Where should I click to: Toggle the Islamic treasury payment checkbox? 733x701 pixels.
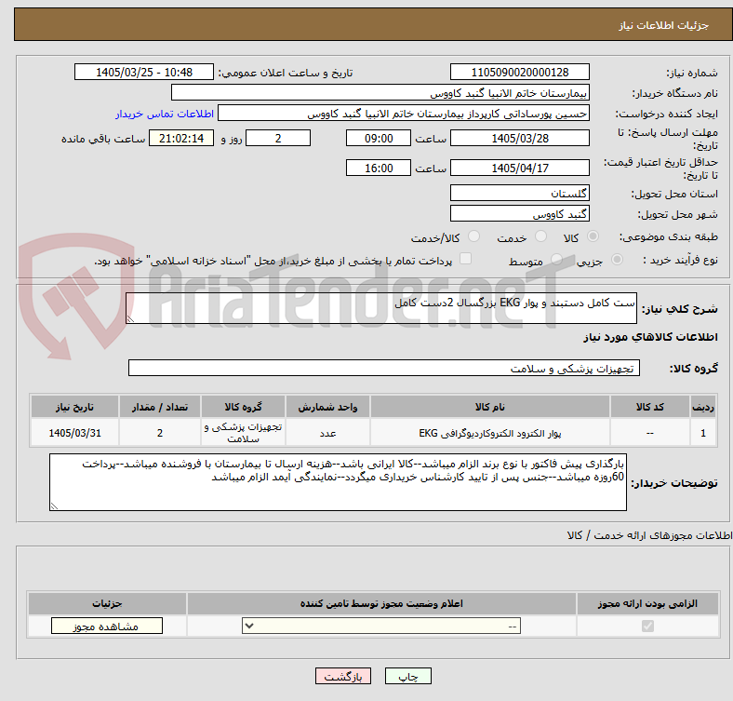[x=466, y=259]
